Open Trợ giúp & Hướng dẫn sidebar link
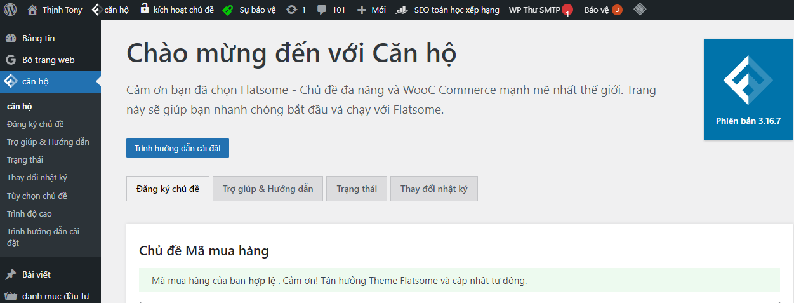This screenshot has width=794, height=303. point(48,142)
